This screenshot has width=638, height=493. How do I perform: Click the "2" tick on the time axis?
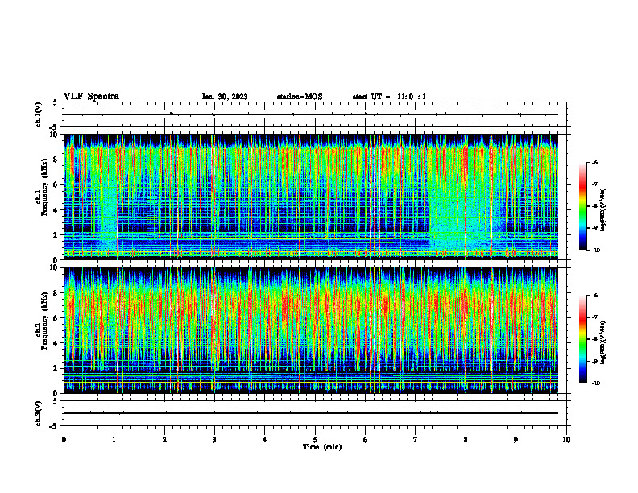(x=164, y=440)
